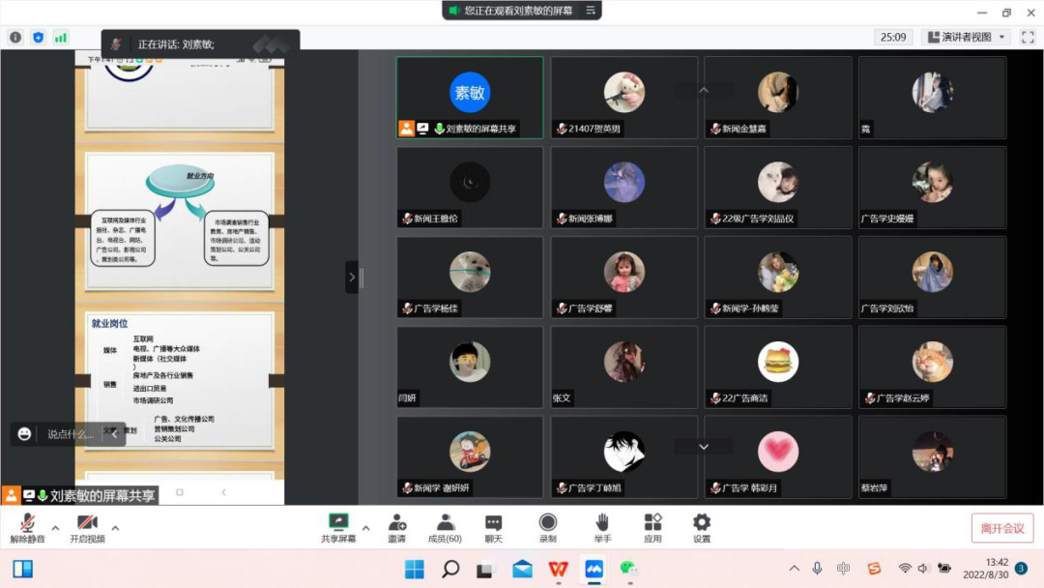Click meeting timer 25:09

point(893,38)
